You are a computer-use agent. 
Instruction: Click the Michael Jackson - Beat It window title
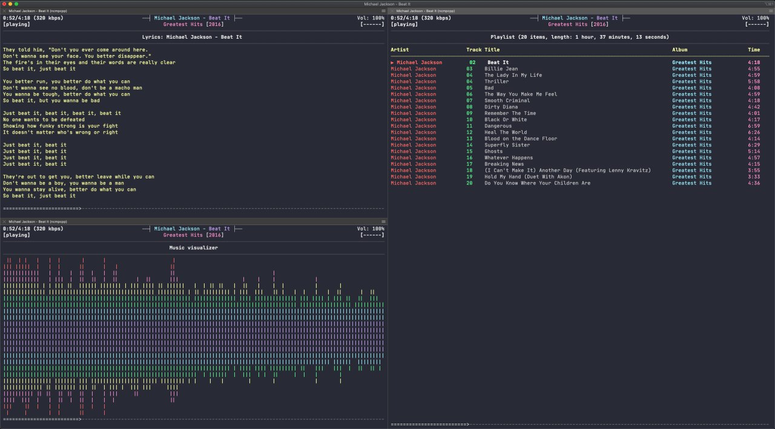[x=387, y=4]
